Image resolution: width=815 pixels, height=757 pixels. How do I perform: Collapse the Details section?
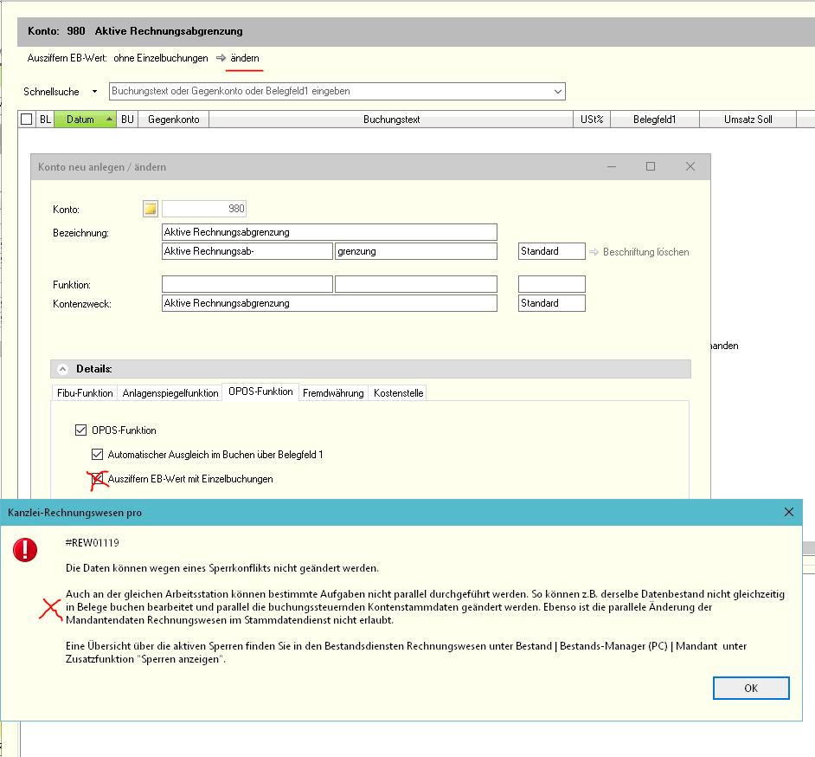(x=62, y=369)
